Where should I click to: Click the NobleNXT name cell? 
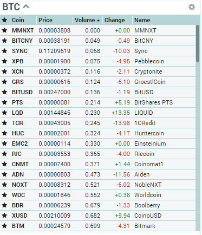pyautogui.click(x=148, y=185)
